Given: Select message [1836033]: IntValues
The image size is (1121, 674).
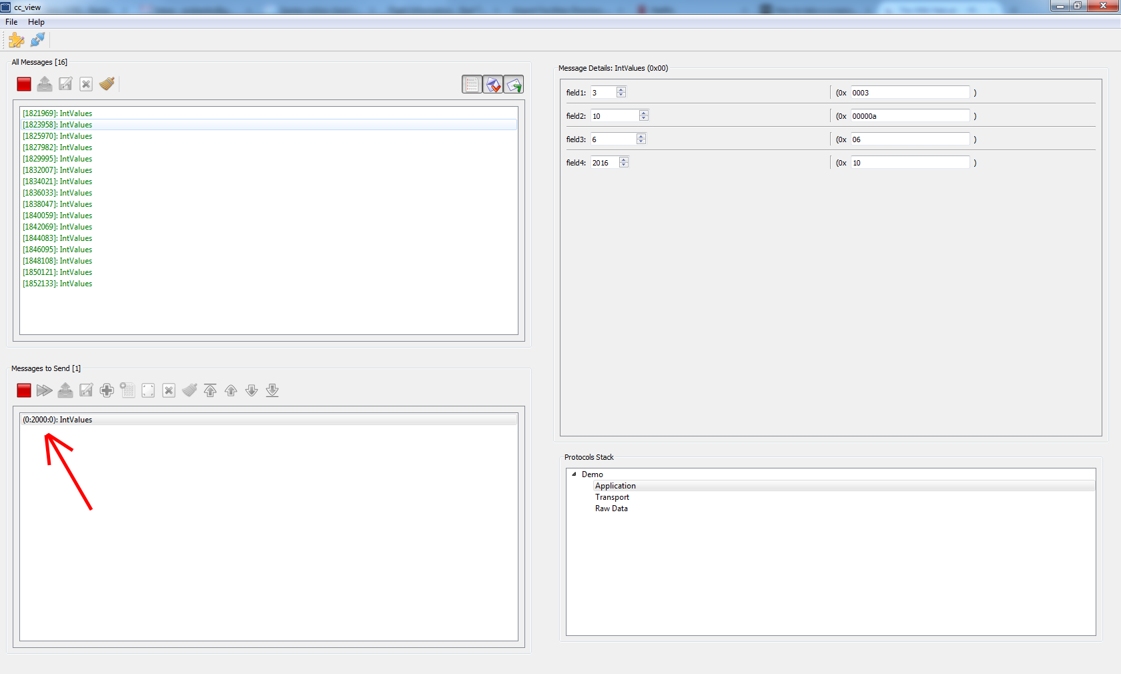Looking at the screenshot, I should click(268, 193).
